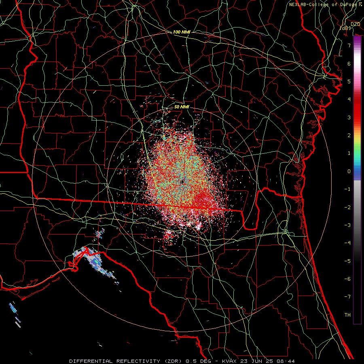Click the "3" value on the color scale
The width and height of the screenshot is (364, 364).
click(x=349, y=117)
